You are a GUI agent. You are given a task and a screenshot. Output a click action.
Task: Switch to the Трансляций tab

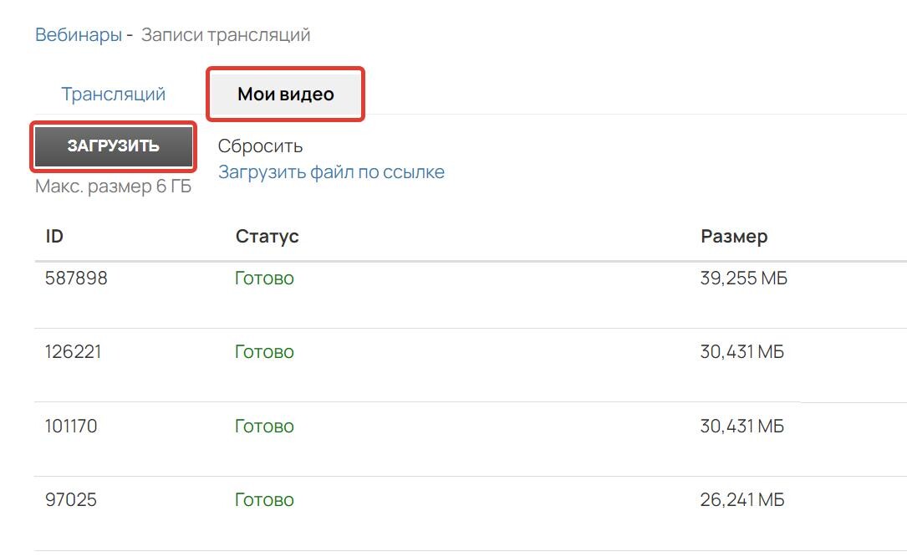pyautogui.click(x=114, y=94)
